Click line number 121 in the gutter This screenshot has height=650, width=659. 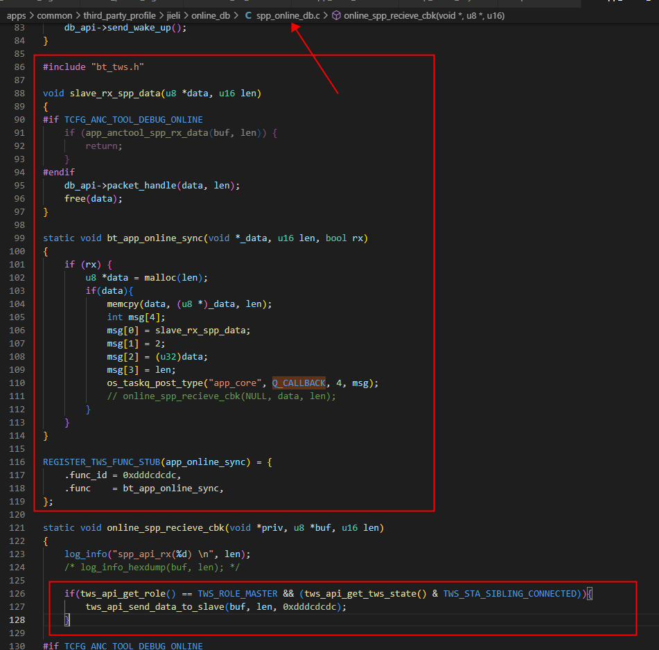pyautogui.click(x=17, y=528)
